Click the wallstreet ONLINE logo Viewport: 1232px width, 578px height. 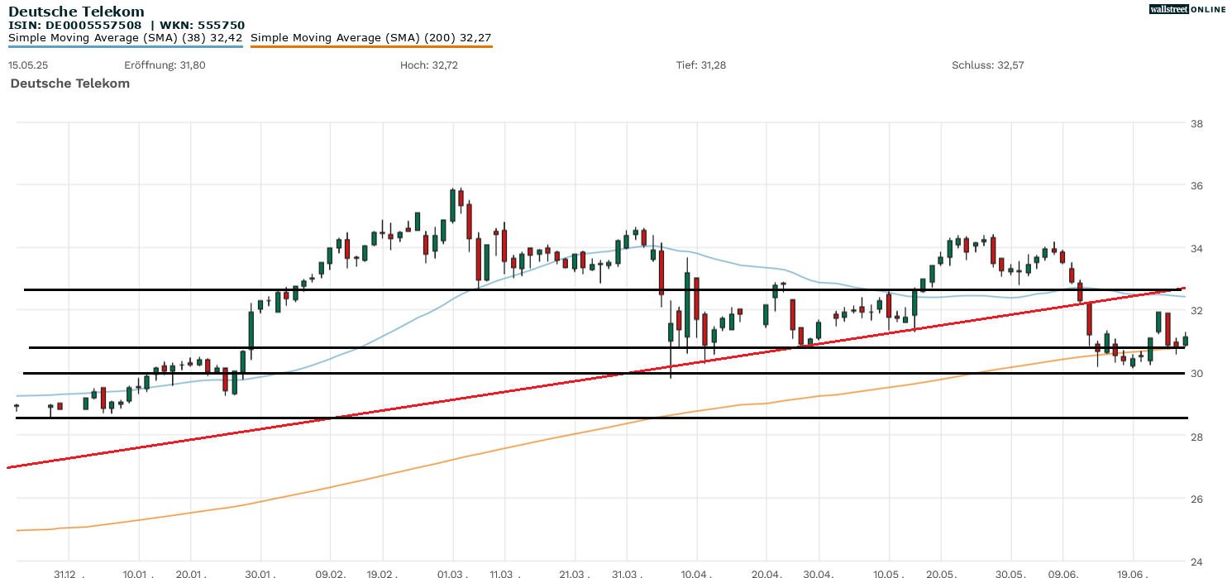[1187, 9]
